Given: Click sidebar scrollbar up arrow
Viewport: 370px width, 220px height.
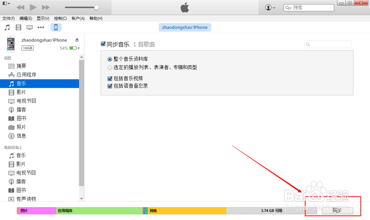Looking at the screenshot, I should [82, 57].
